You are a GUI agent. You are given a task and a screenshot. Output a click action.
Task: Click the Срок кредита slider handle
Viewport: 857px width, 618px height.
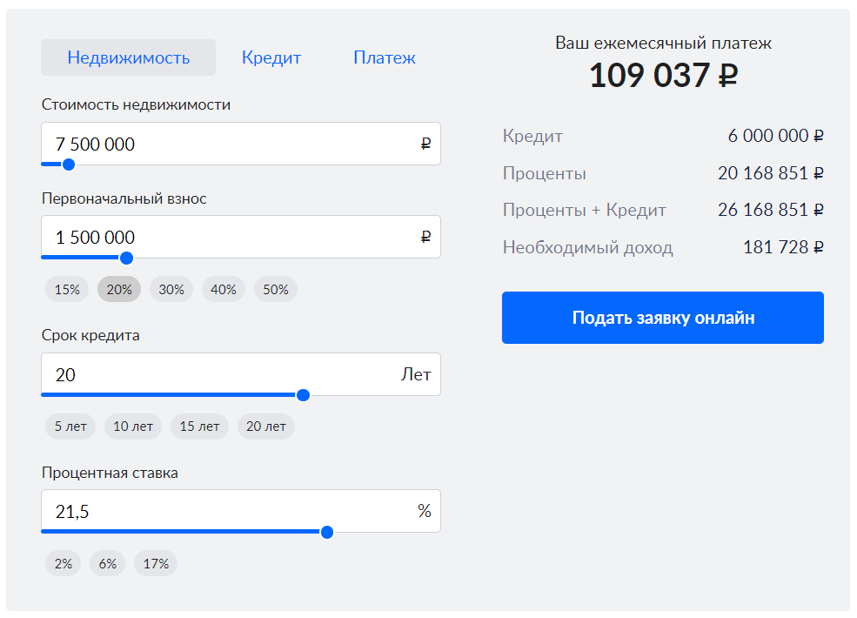pyautogui.click(x=303, y=395)
